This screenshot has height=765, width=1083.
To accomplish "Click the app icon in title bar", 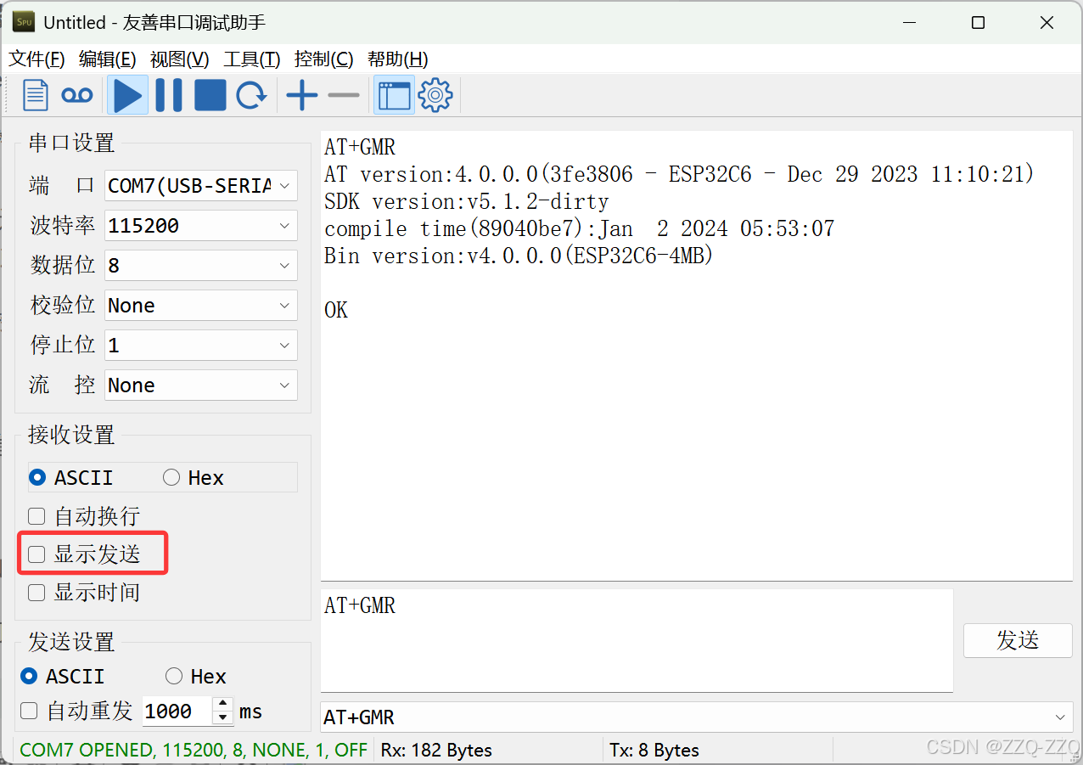I will pos(24,22).
